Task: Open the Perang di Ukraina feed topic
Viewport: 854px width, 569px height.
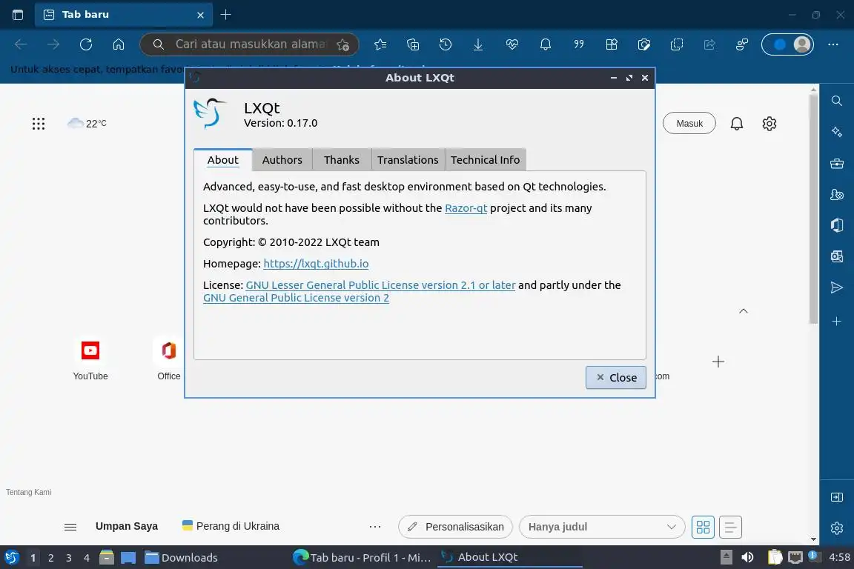Action: [x=231, y=526]
